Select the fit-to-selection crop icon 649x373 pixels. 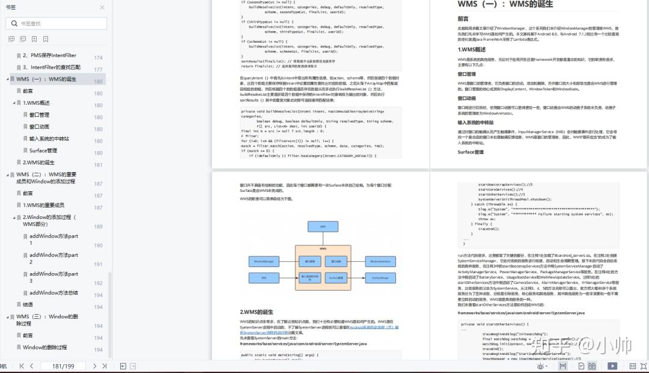tap(644, 365)
